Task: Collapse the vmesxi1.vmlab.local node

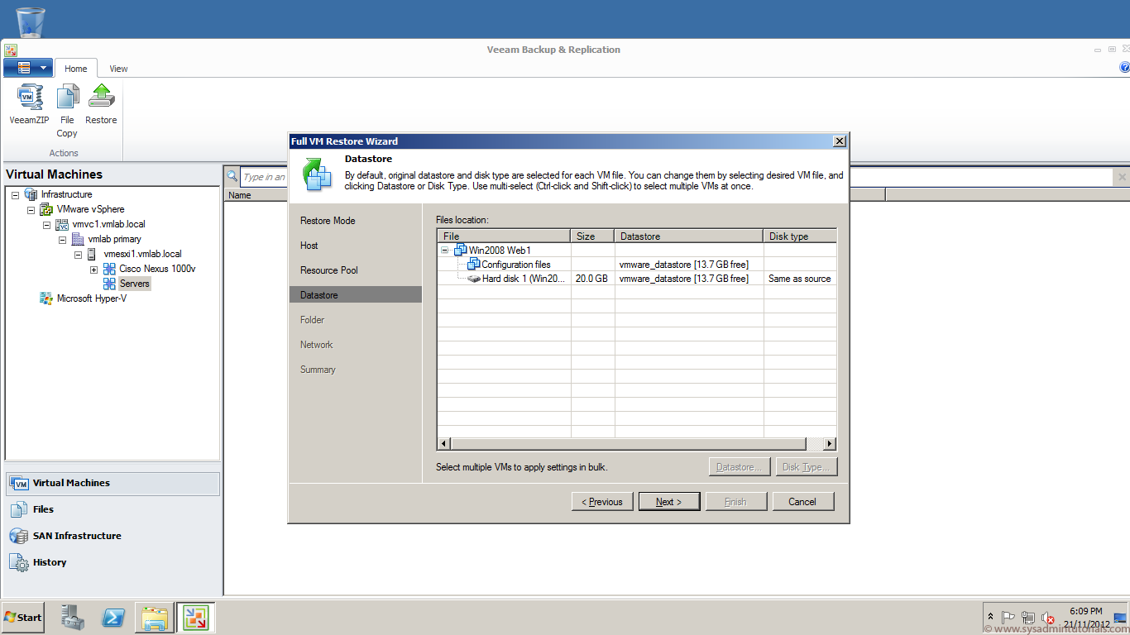Action: coord(78,254)
